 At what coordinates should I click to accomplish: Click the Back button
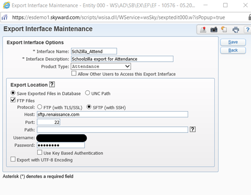click(233, 50)
